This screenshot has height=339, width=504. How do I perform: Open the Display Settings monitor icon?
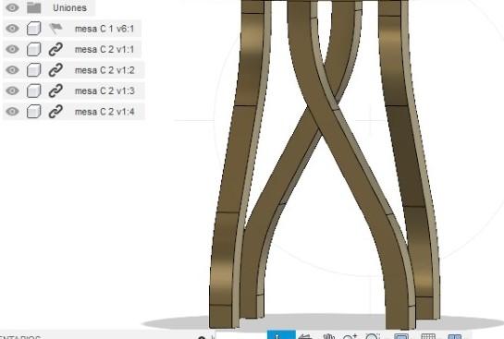click(401, 336)
